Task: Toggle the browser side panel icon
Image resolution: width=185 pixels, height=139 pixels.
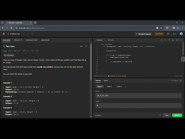Action: coord(173,28)
